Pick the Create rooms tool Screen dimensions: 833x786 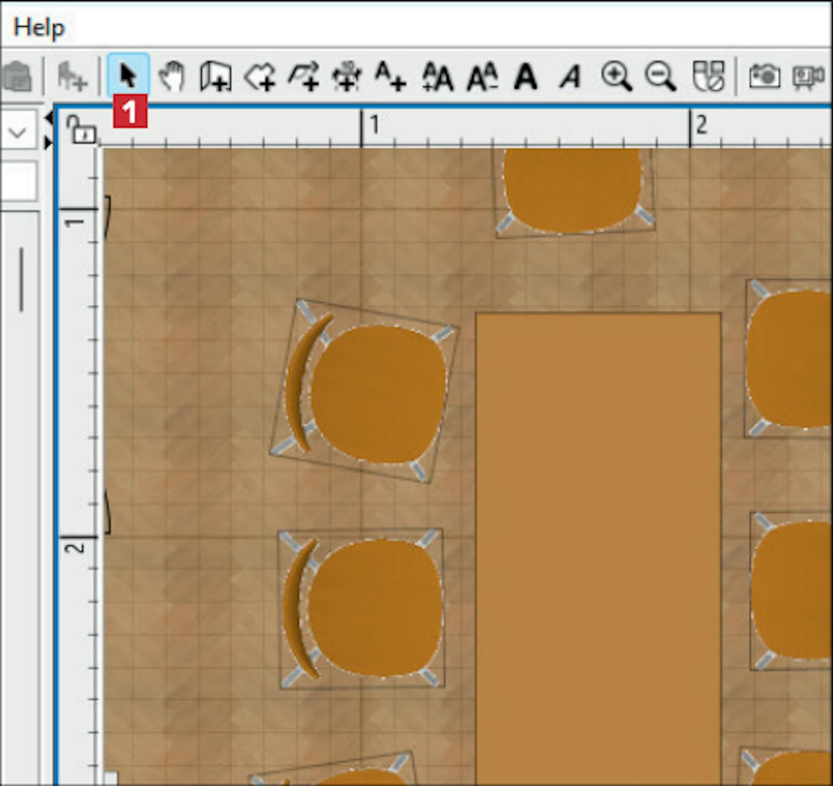coord(259,76)
